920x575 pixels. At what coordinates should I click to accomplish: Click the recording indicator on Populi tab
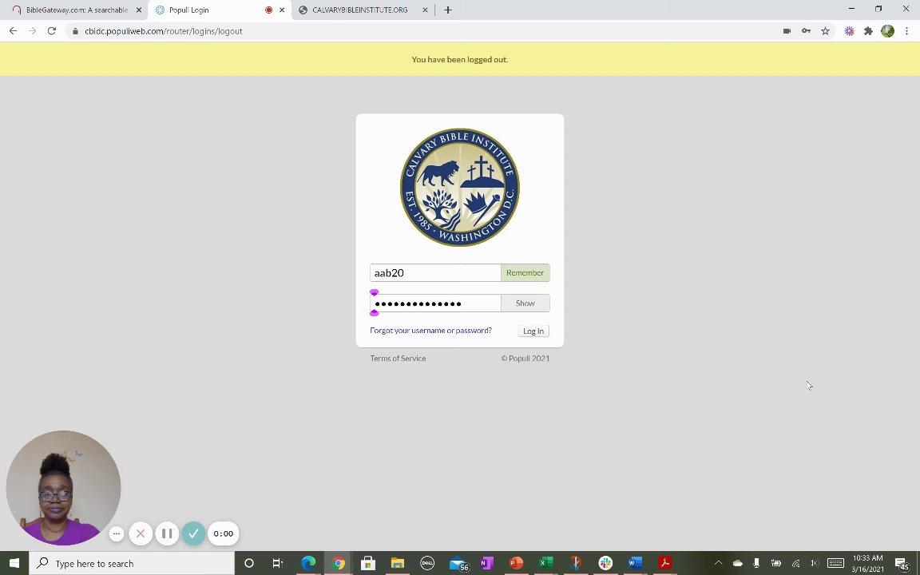coord(268,10)
